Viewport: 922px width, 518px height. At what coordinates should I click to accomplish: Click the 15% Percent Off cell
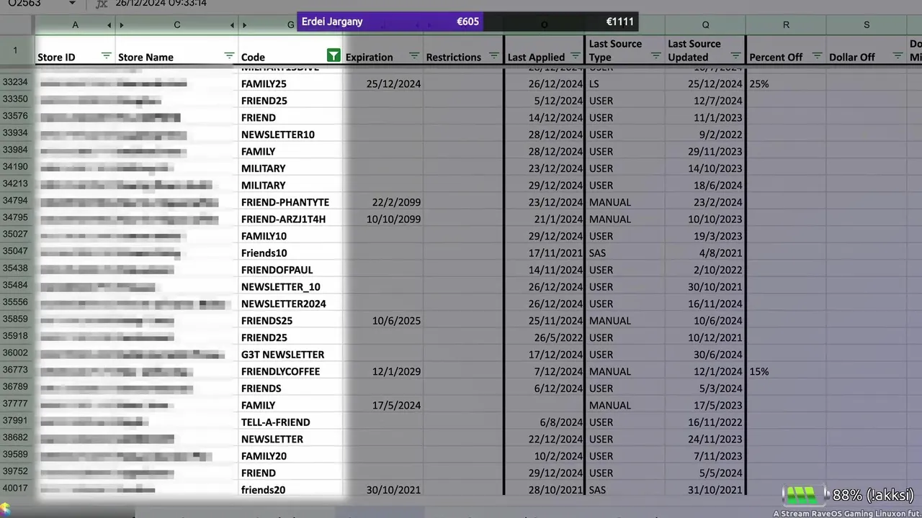click(x=786, y=371)
